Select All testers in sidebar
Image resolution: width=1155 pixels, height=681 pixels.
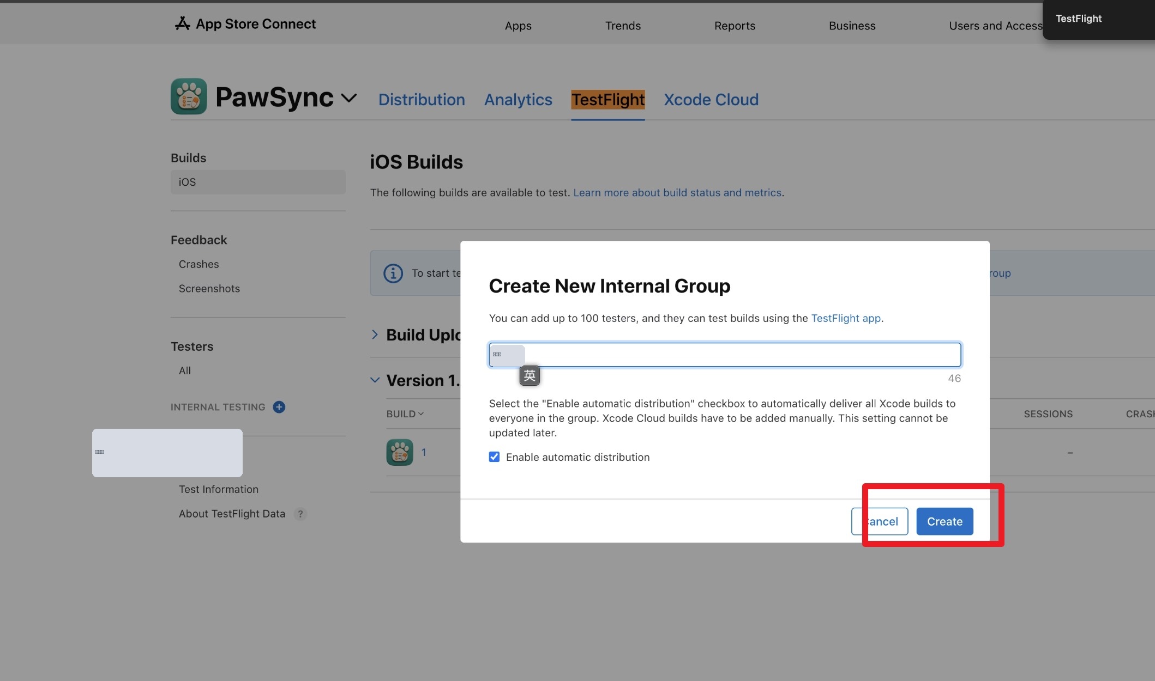185,370
